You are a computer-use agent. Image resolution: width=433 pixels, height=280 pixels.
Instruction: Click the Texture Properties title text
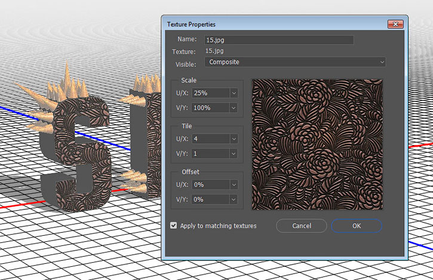191,24
